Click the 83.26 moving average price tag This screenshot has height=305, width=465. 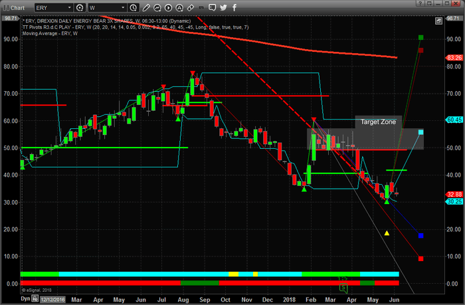click(454, 58)
